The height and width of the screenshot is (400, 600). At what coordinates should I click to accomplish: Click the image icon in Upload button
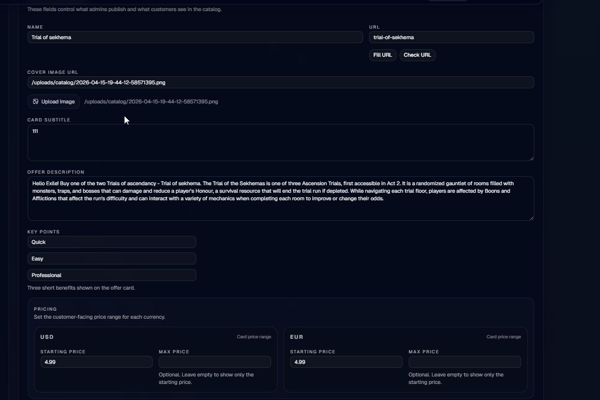pyautogui.click(x=36, y=102)
